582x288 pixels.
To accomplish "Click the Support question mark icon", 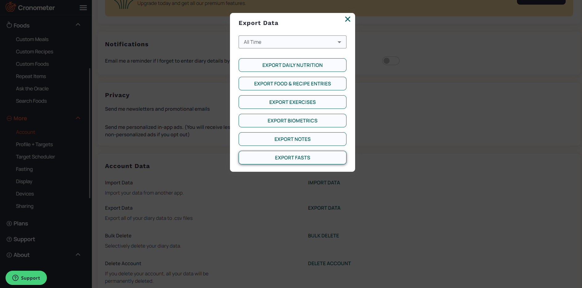I will point(9,239).
